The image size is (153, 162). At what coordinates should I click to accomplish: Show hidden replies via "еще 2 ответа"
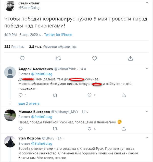click(29, 103)
